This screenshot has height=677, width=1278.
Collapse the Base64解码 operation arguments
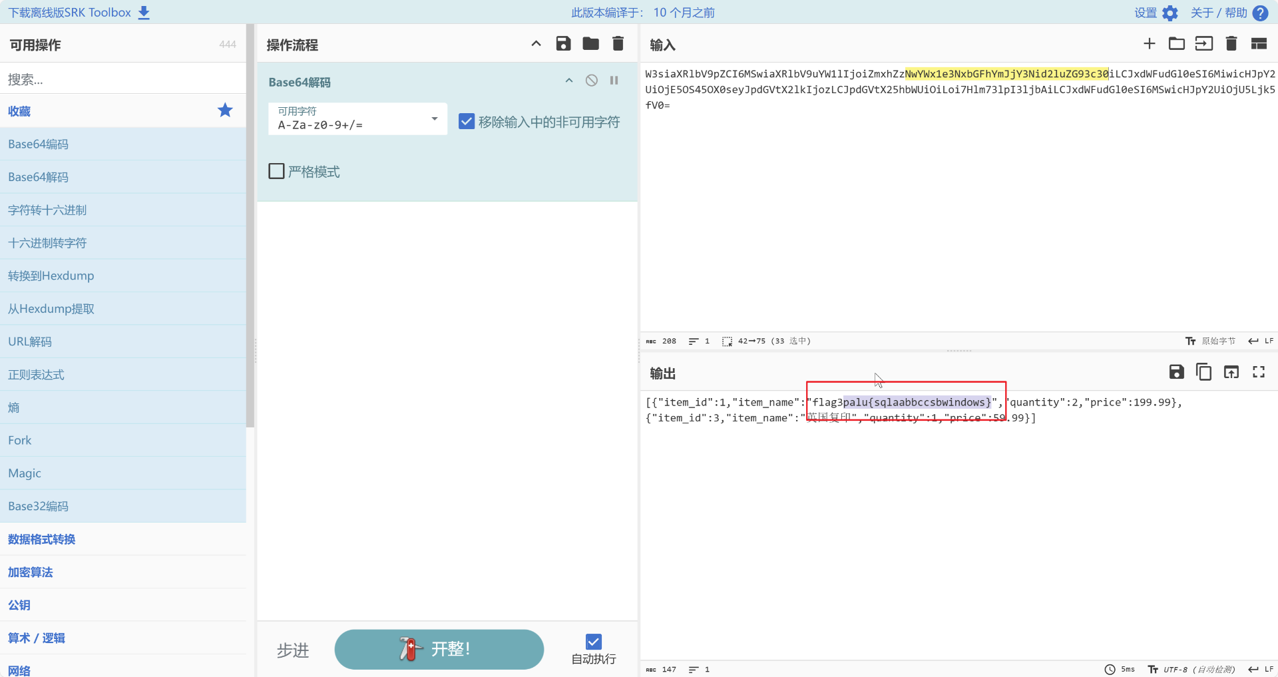coord(569,81)
